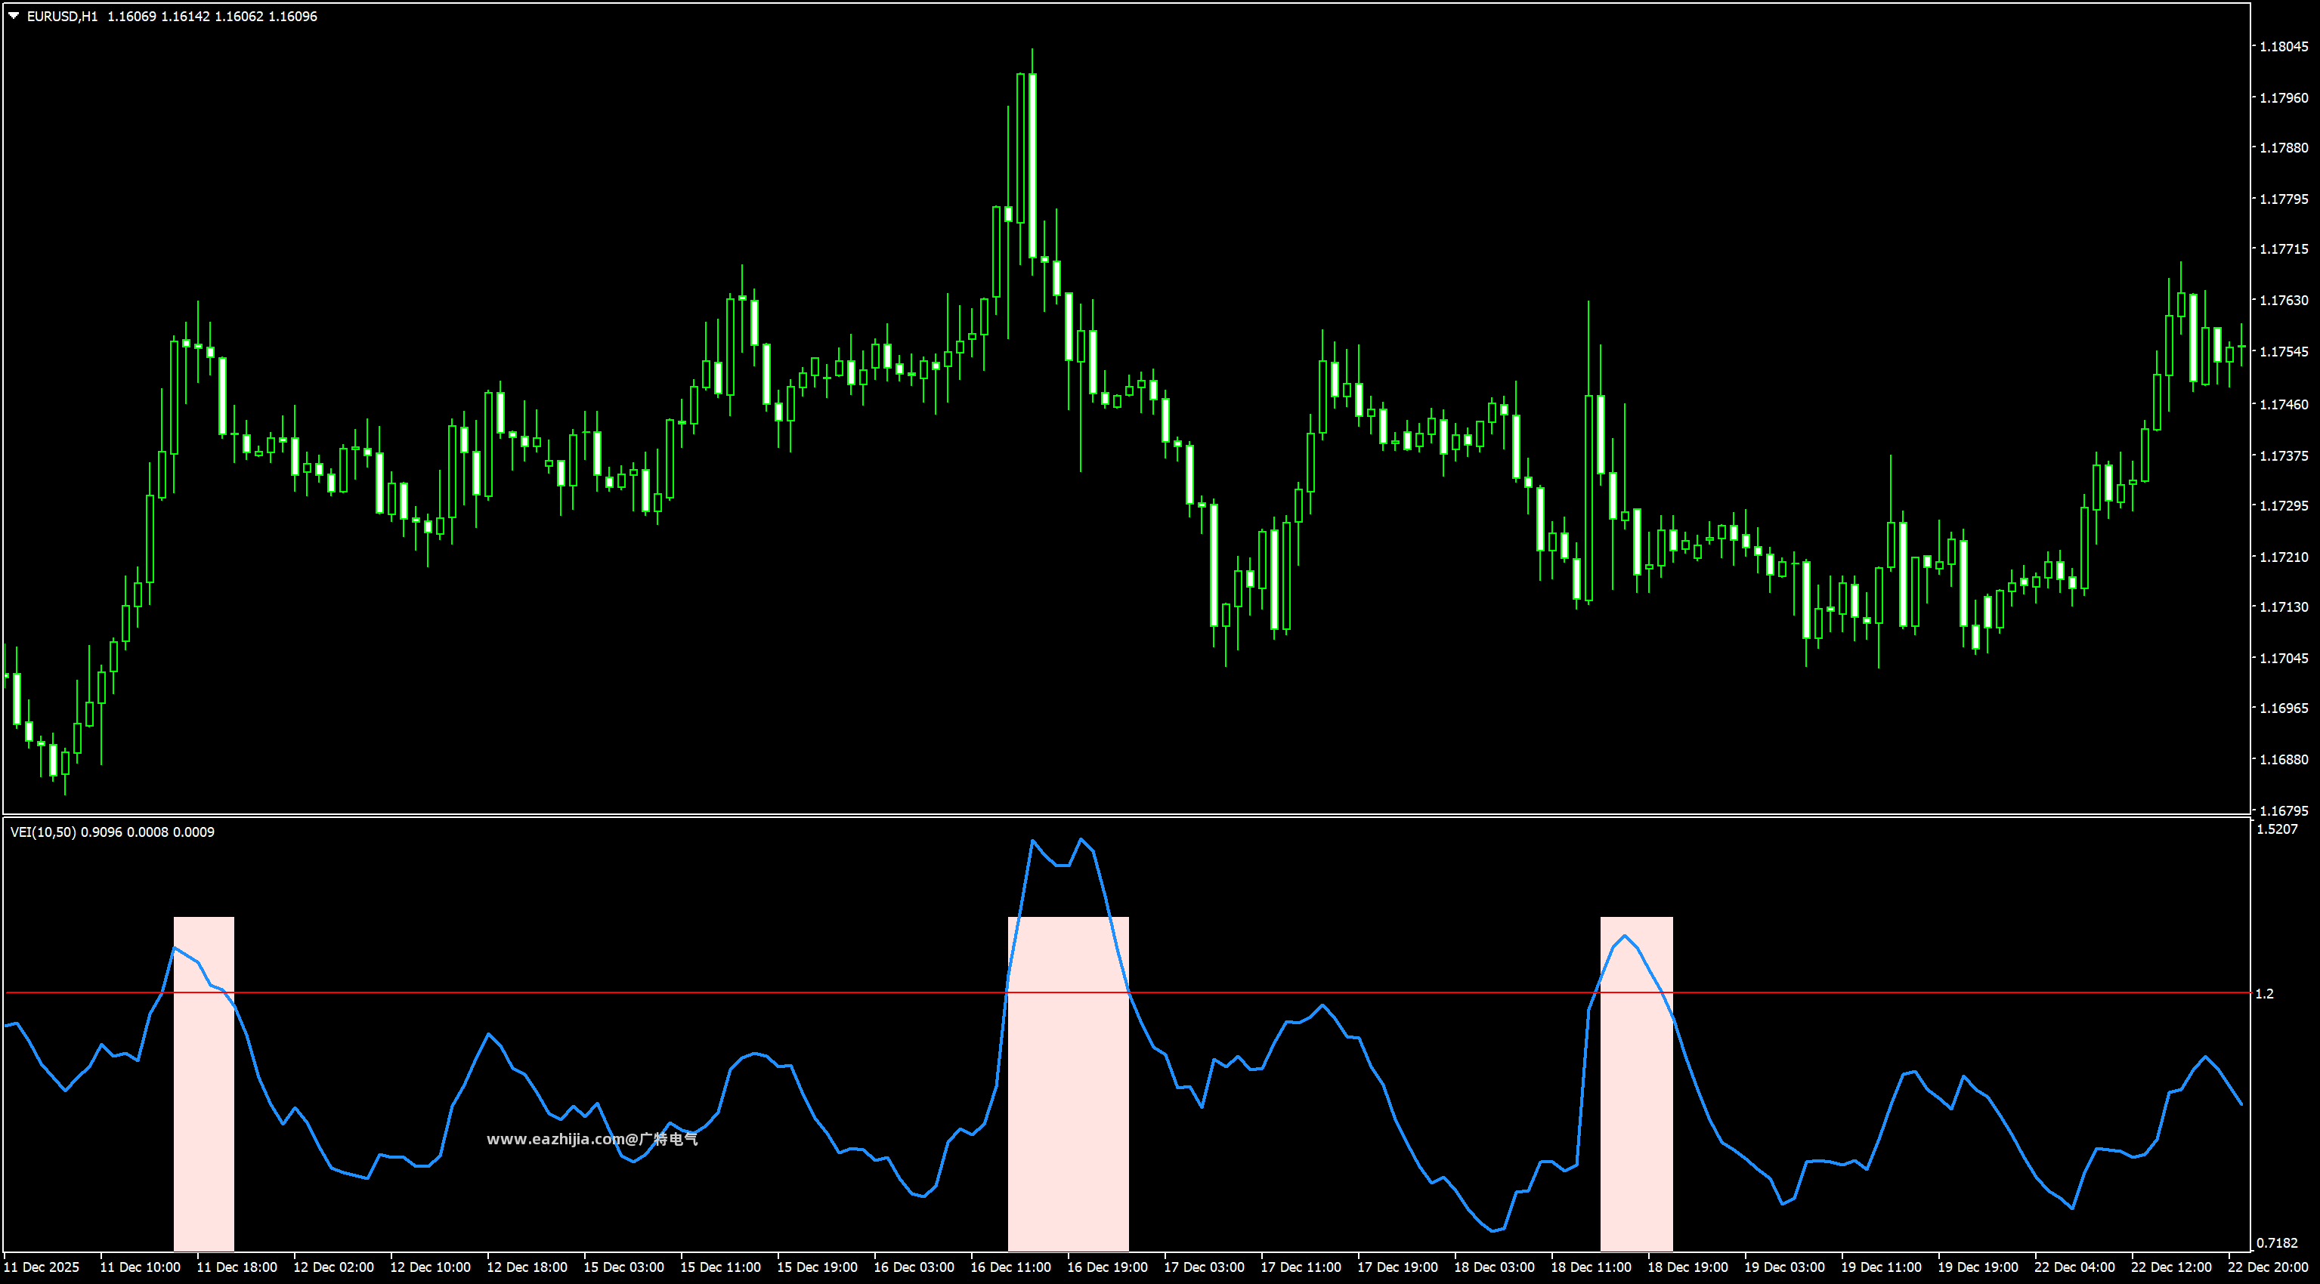
Task: Click the 18 Dec 03:00 time label
Action: [1494, 1268]
